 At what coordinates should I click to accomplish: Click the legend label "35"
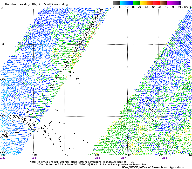coord(160,7)
